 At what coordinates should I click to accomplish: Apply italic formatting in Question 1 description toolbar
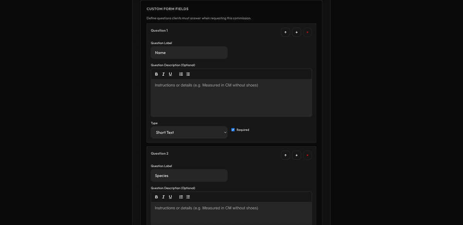[x=163, y=74]
